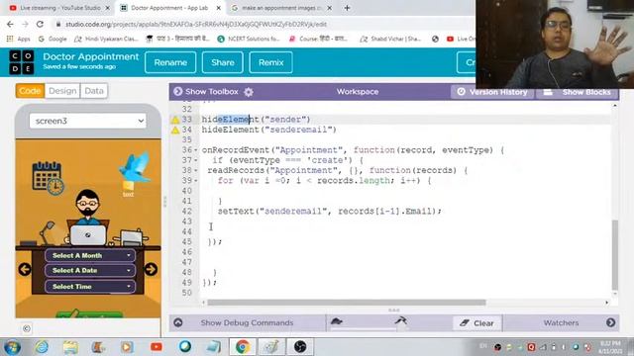The image size is (634, 356).
Task: Click Show Toolbox label
Action: [212, 92]
